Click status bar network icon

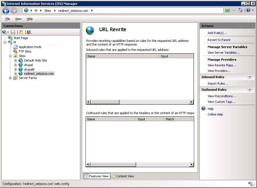click(x=251, y=184)
